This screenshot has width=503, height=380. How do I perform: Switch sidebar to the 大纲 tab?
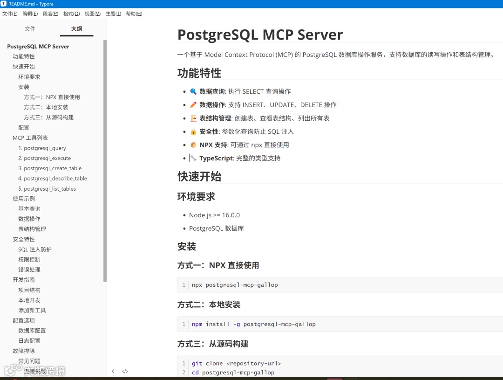coord(77,28)
